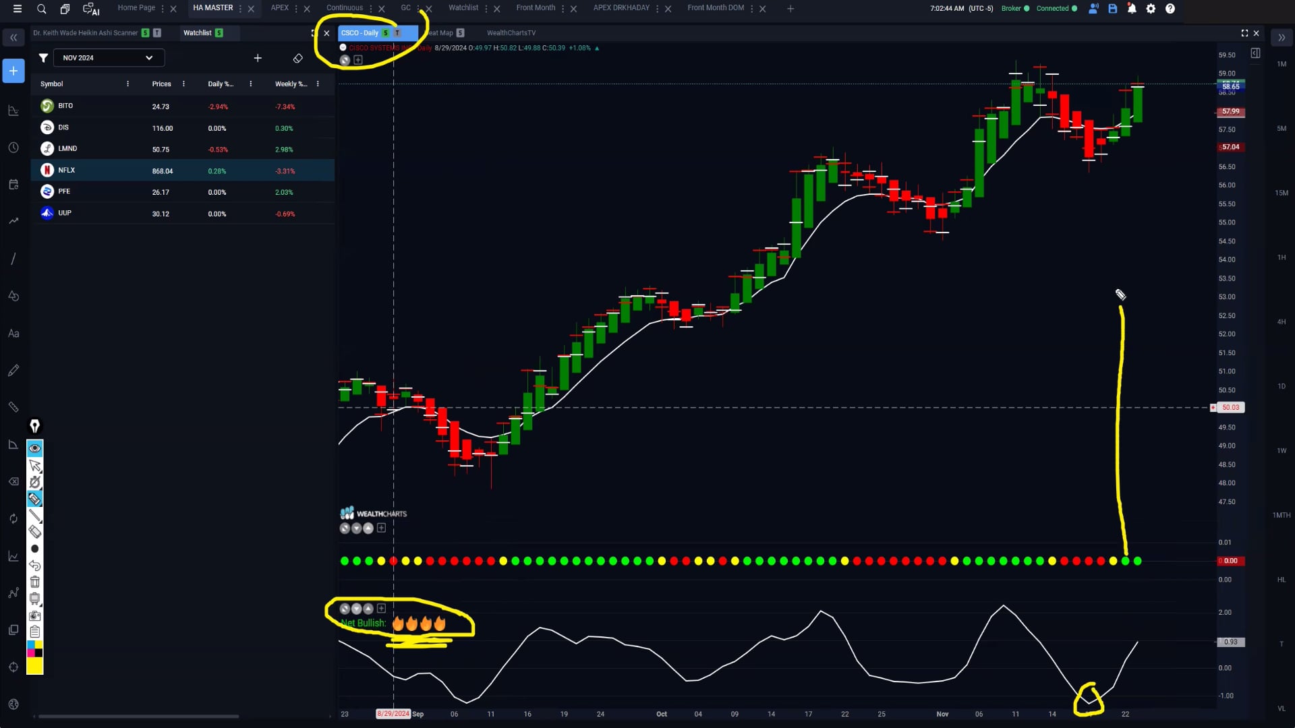Pick the CMYK color palette swatch
The width and height of the screenshot is (1295, 728).
35,649
